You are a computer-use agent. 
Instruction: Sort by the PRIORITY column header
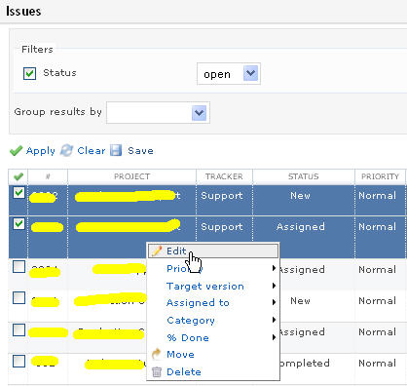tap(380, 176)
